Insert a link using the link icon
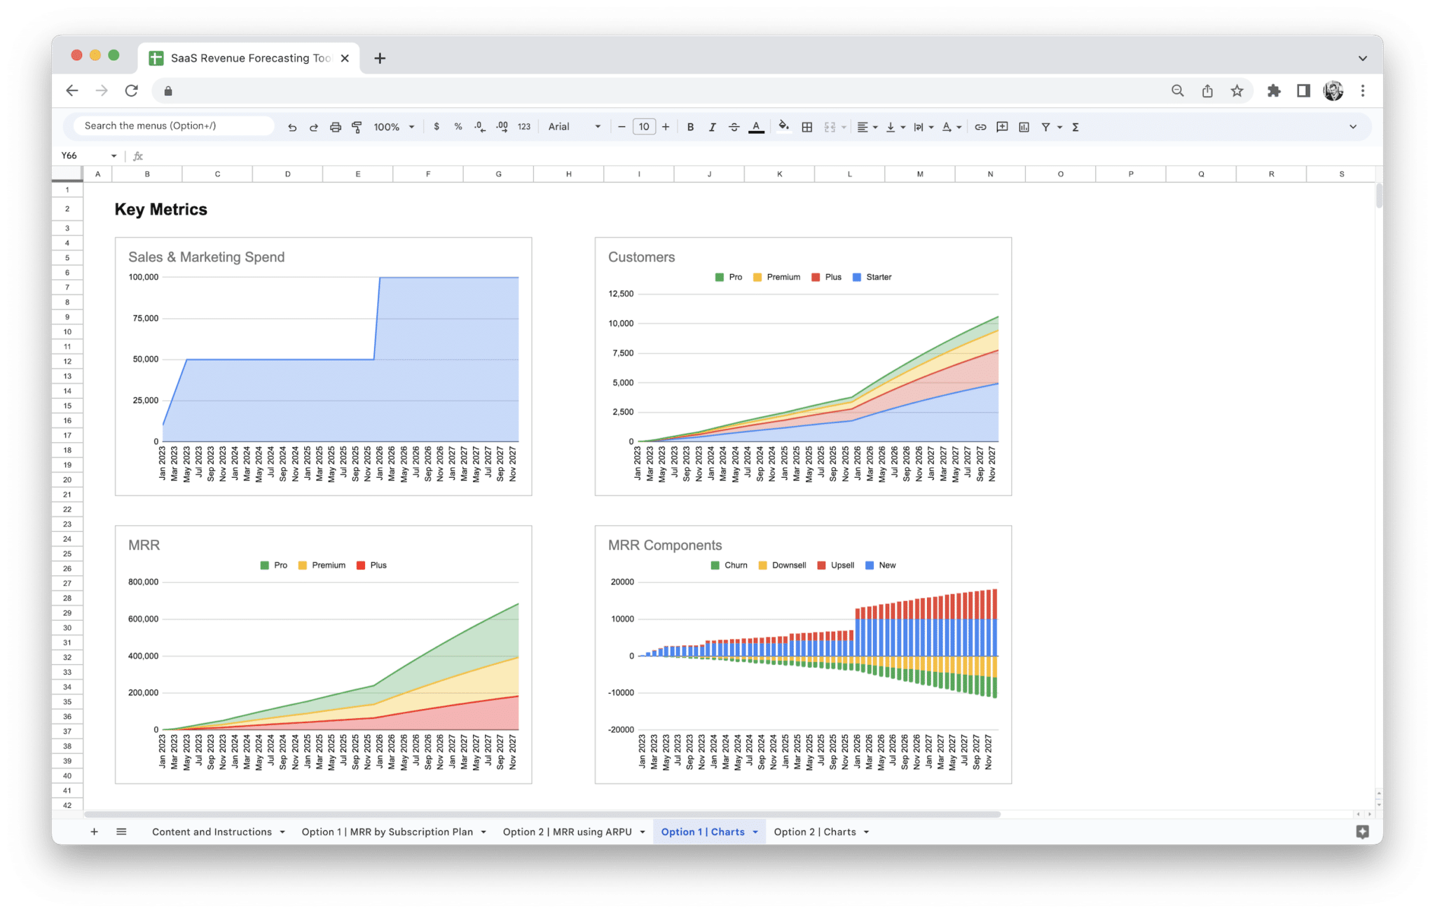 tap(980, 127)
